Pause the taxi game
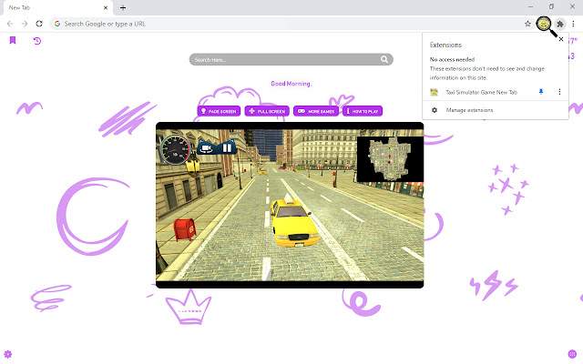This screenshot has height=364, width=583. point(227,148)
